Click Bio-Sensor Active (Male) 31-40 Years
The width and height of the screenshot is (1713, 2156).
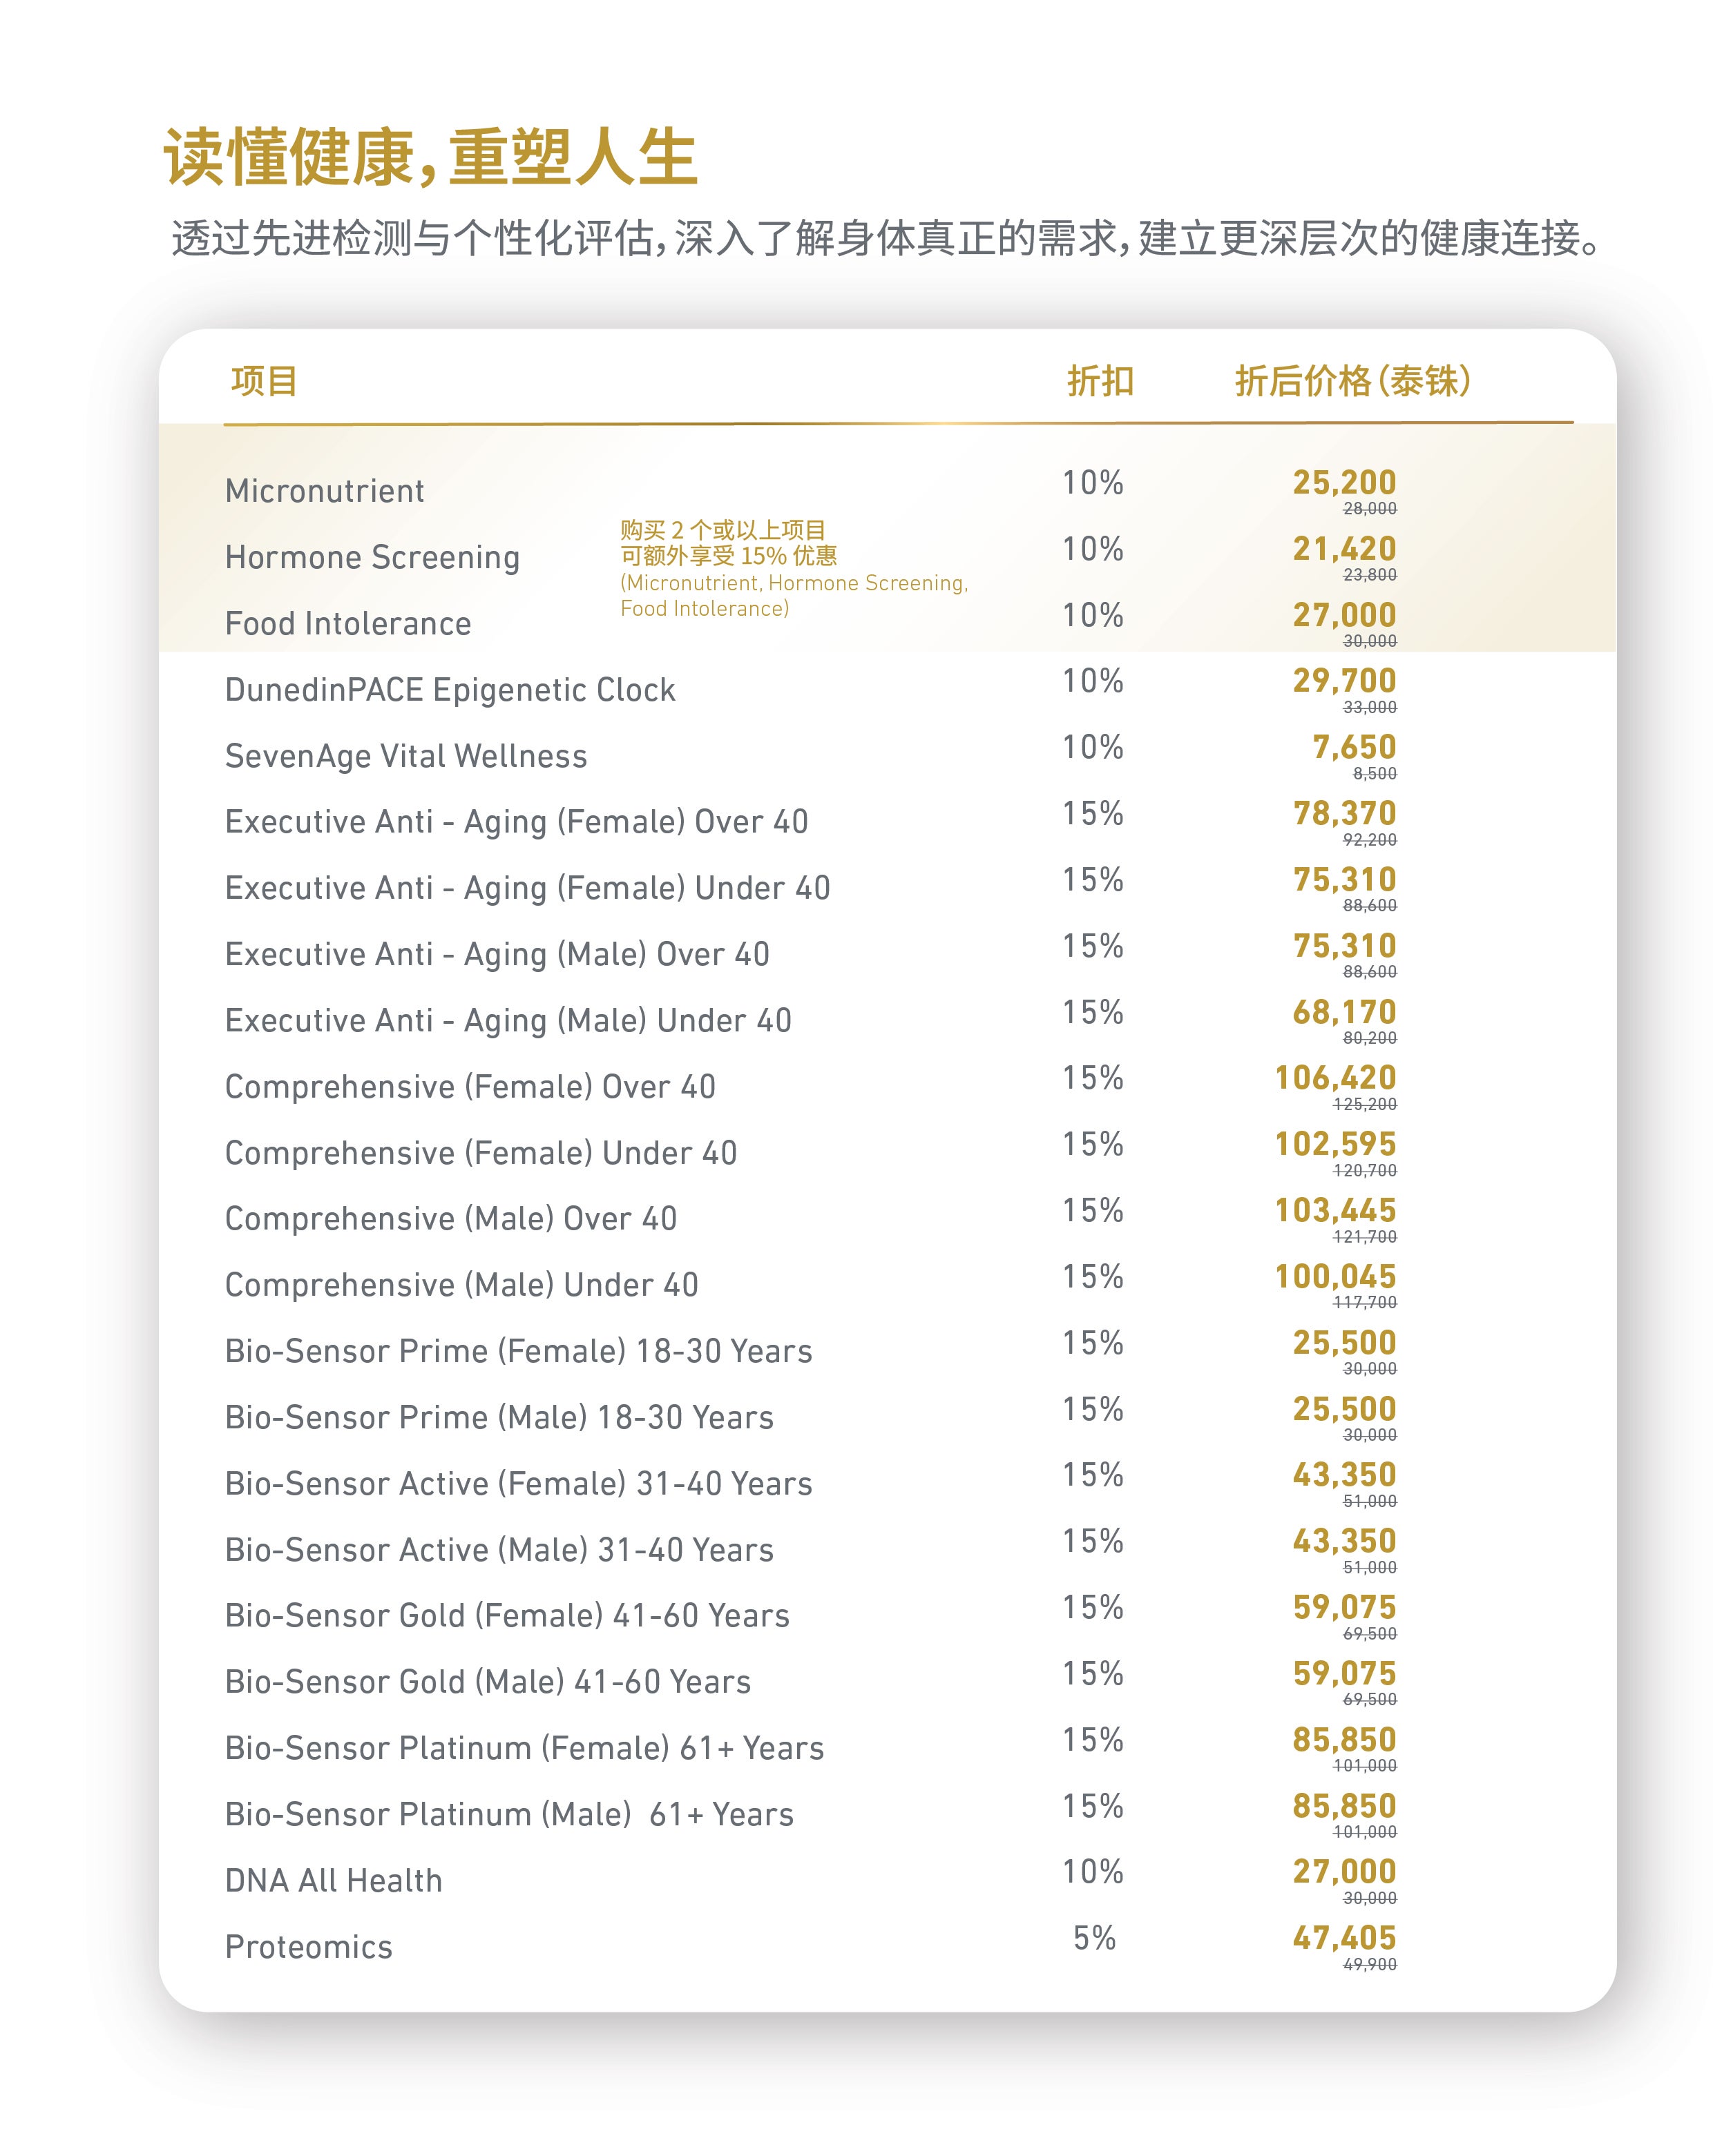pos(499,1550)
